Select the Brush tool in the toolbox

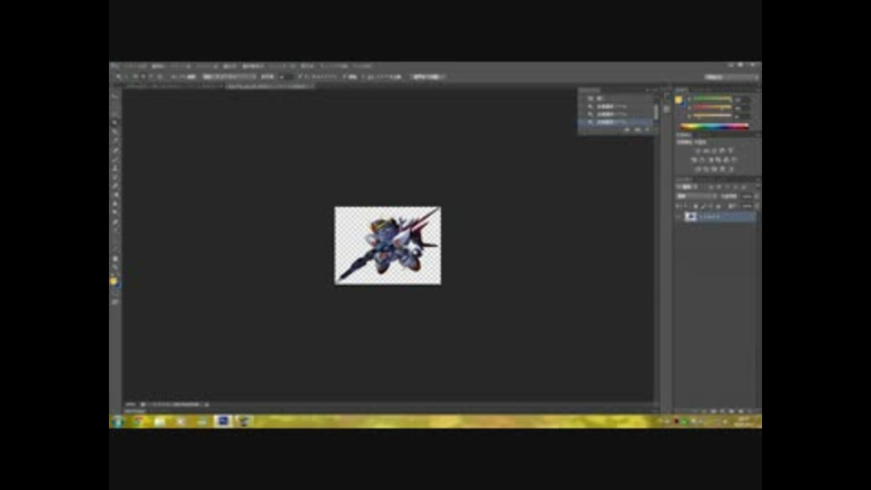[x=115, y=159]
